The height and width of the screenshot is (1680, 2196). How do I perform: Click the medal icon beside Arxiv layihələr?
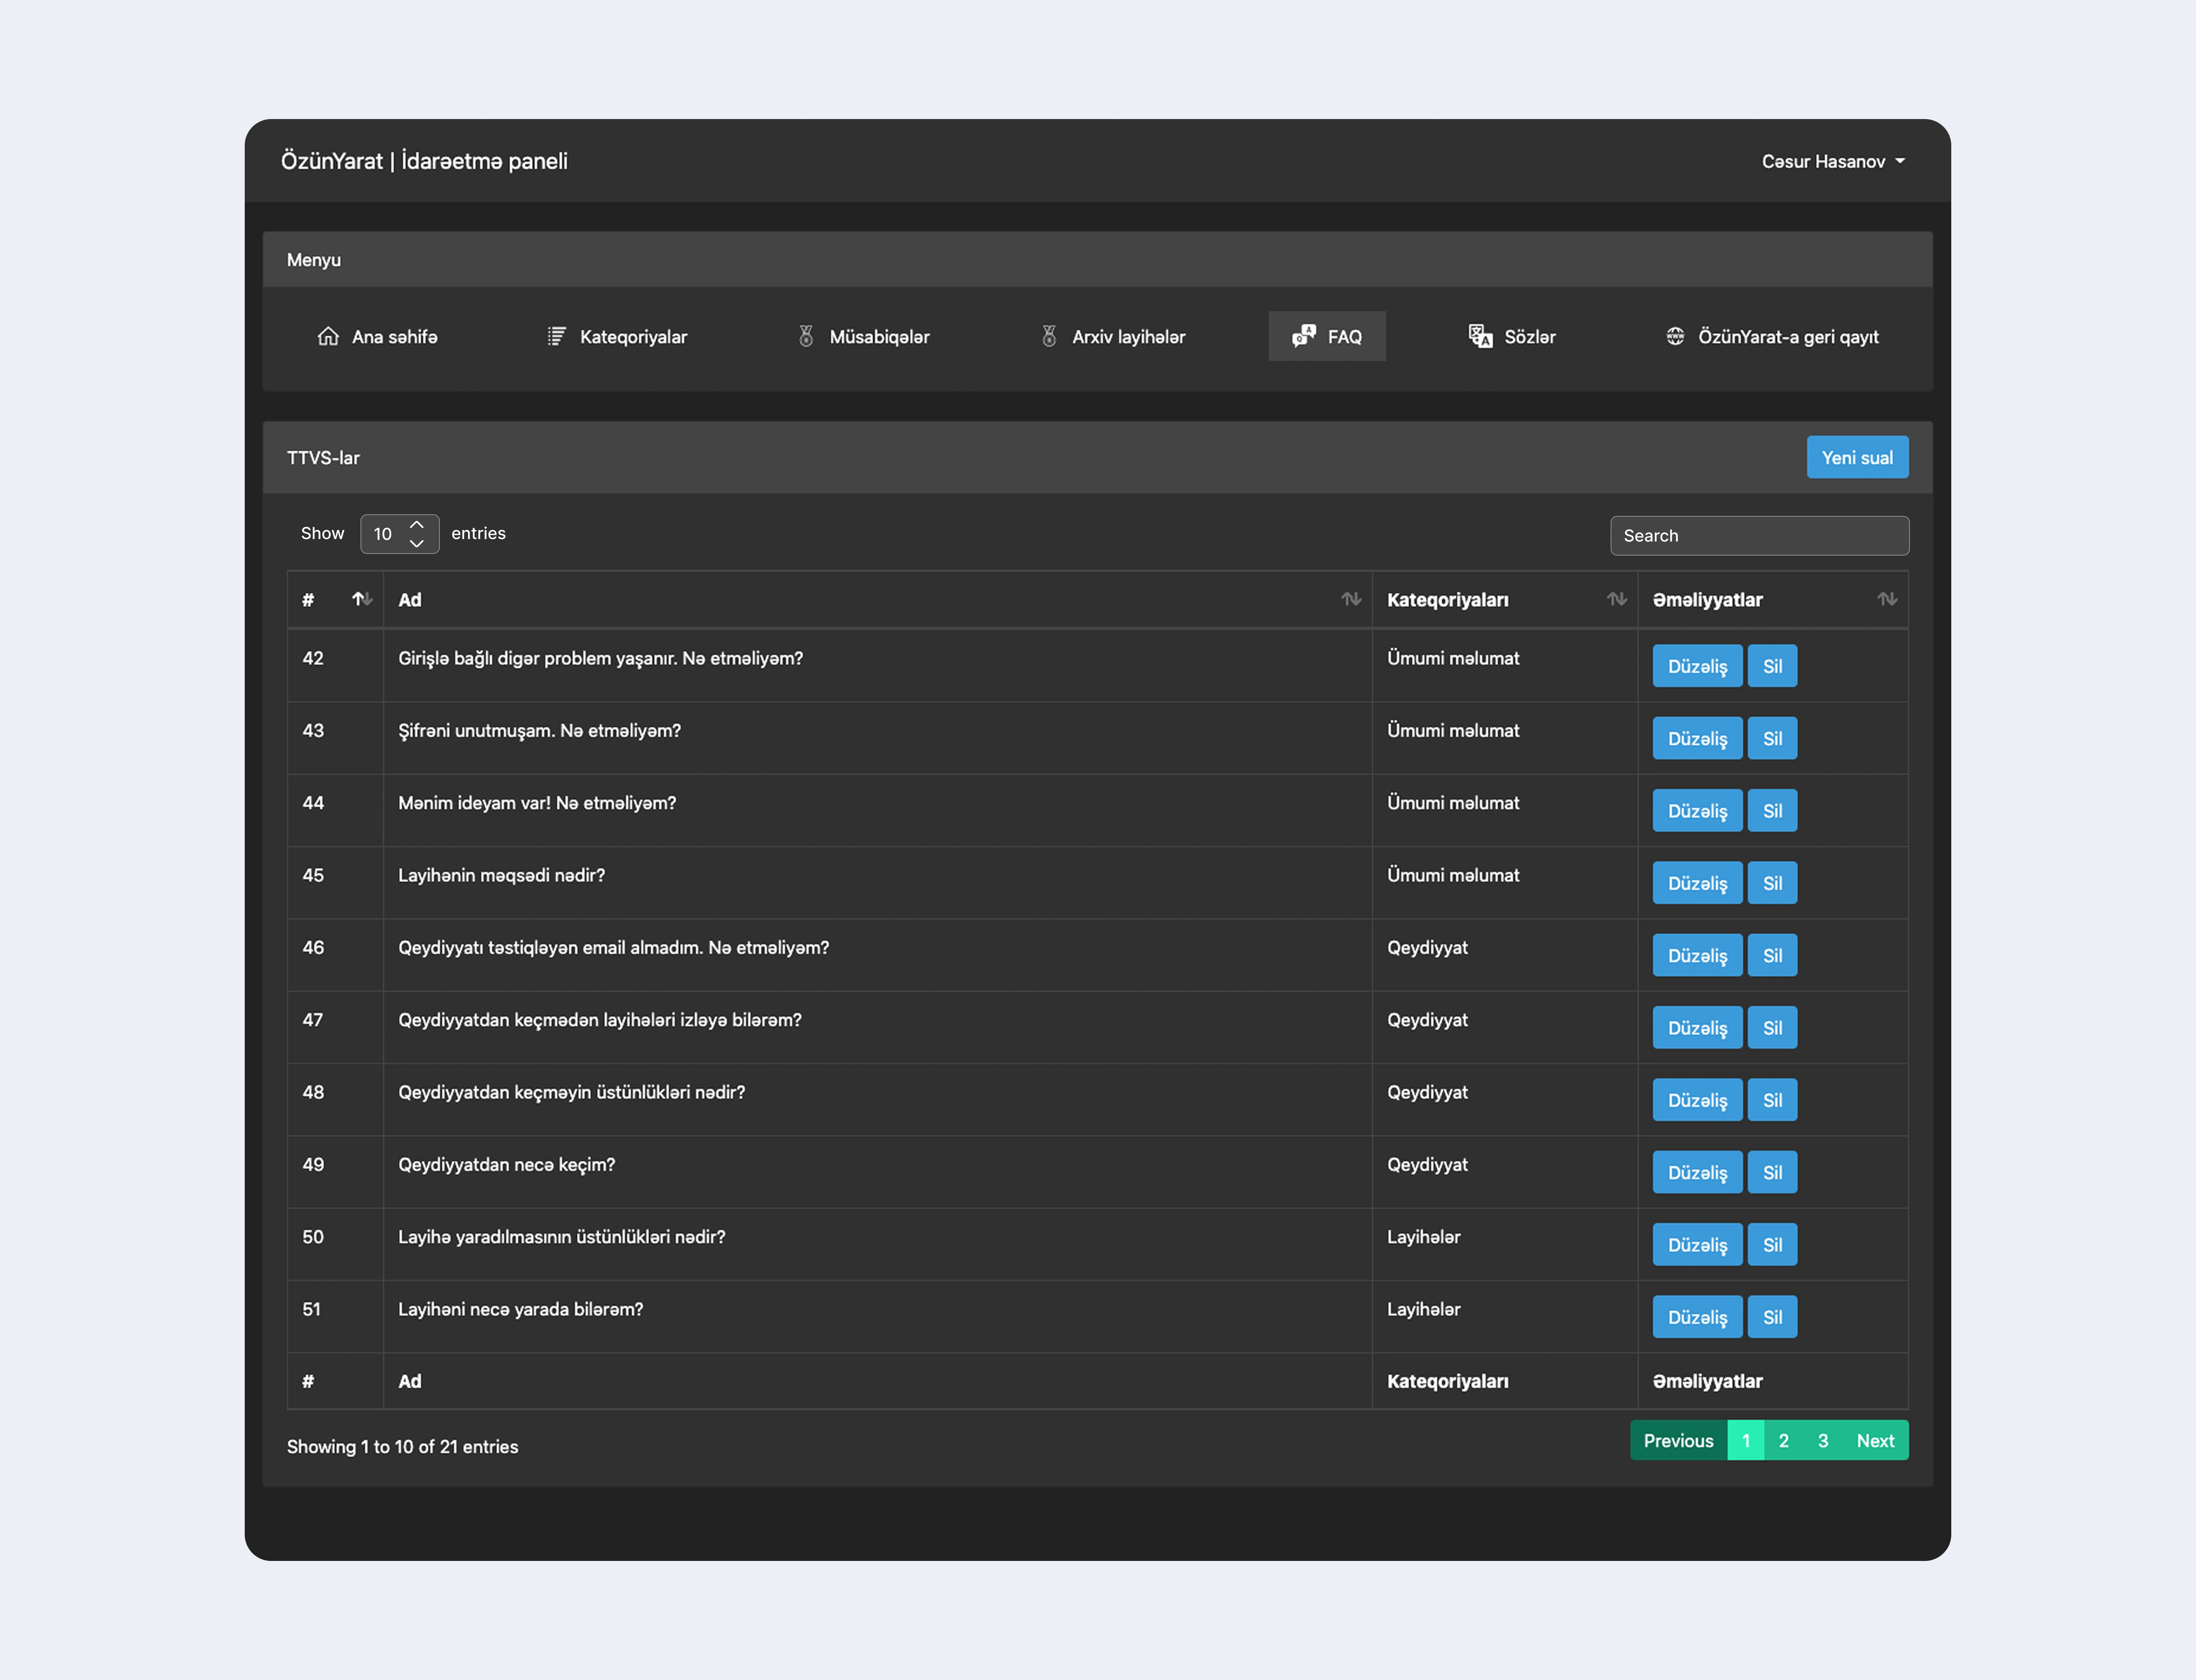pos(1049,336)
